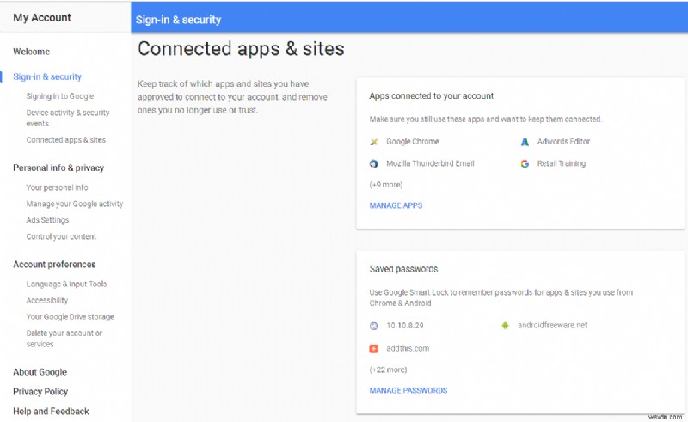Image resolution: width=688 pixels, height=422 pixels.
Task: Open About Google
Action: [x=40, y=372]
